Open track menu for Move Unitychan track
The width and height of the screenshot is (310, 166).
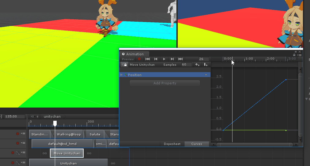coord(23,153)
